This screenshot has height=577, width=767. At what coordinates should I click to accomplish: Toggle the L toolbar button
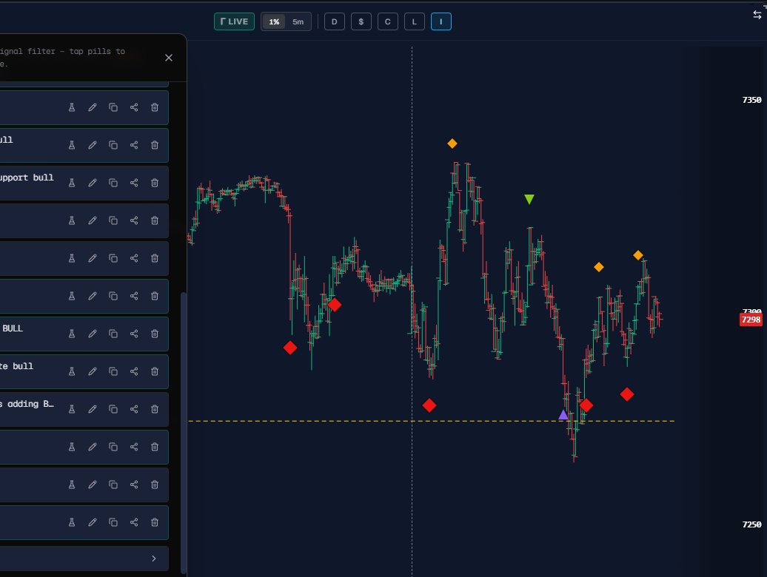pos(415,21)
